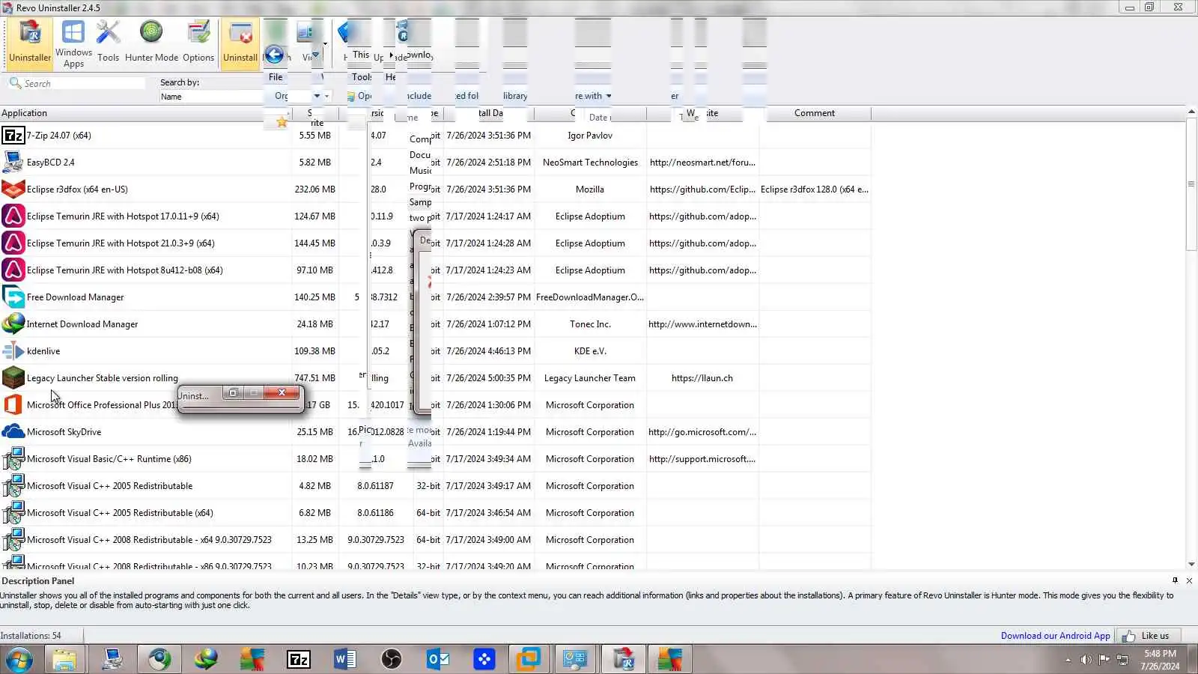Click the Tonec Inc. company cell
Image resolution: width=1198 pixels, height=674 pixels.
pyautogui.click(x=590, y=324)
